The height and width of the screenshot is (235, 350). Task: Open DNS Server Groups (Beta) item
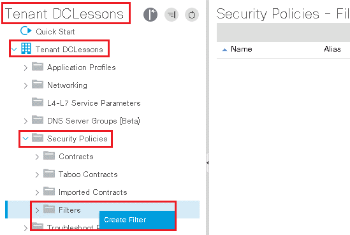[94, 121]
